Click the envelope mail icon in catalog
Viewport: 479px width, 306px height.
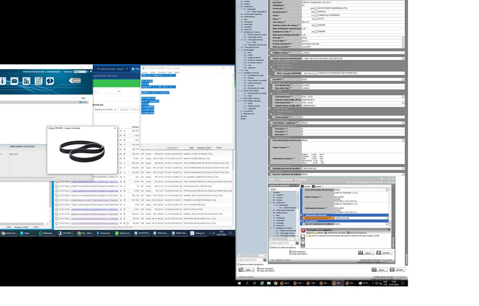(x=14, y=81)
